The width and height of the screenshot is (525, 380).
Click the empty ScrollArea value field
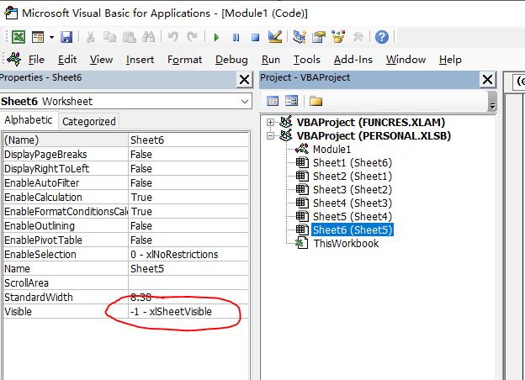point(188,283)
